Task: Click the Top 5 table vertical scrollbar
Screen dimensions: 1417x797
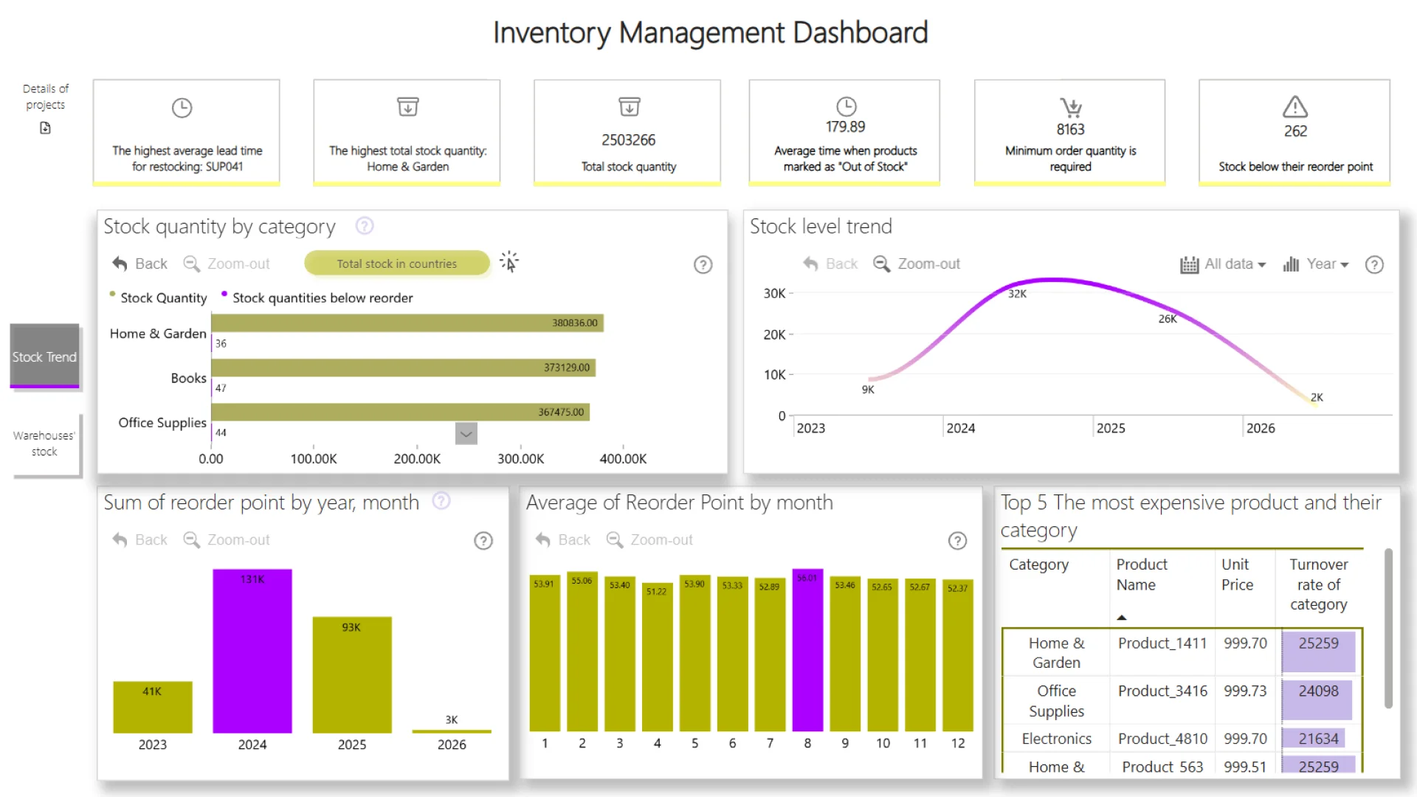Action: [x=1387, y=627]
